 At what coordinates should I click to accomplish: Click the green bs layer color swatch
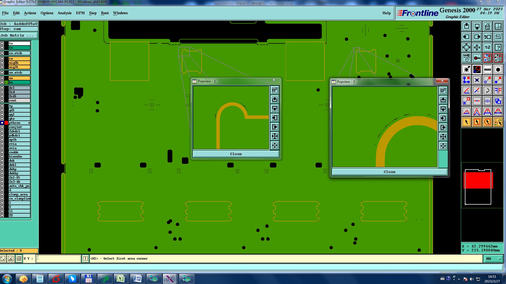(6, 82)
